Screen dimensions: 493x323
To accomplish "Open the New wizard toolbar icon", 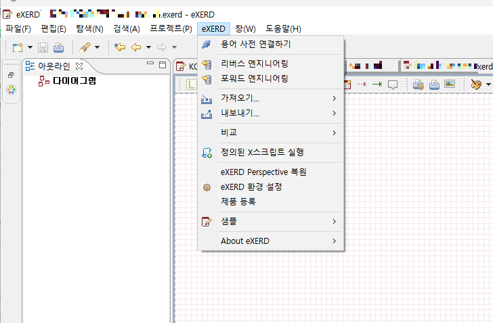I will click(18, 47).
